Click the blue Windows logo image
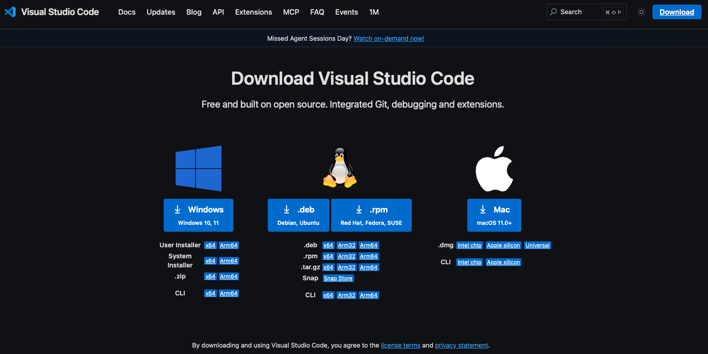This screenshot has height=354, width=708. [x=199, y=168]
